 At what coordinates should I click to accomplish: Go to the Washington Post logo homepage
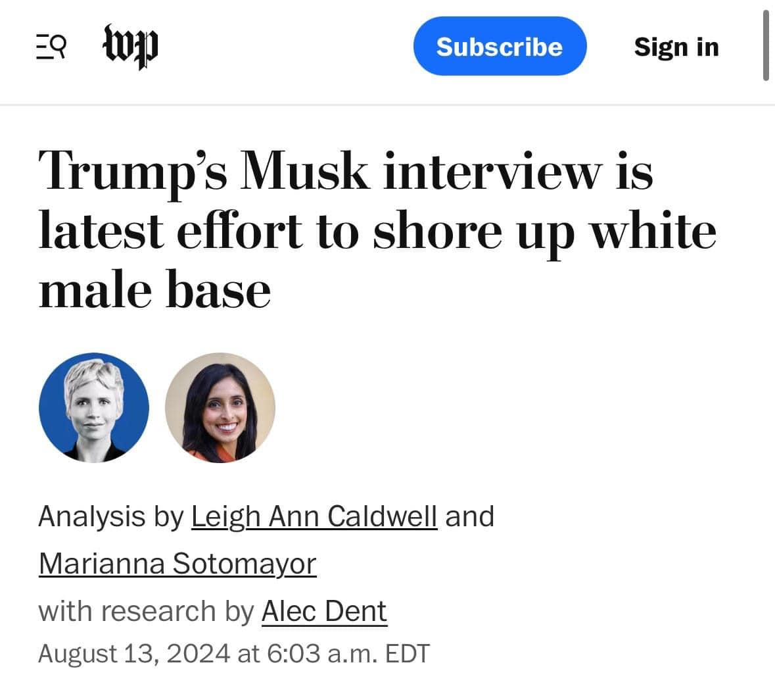tap(131, 46)
